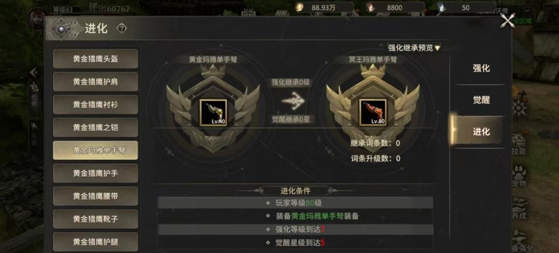The image size is (559, 253).
Task: Switch to the 强化 tab
Action: point(481,68)
